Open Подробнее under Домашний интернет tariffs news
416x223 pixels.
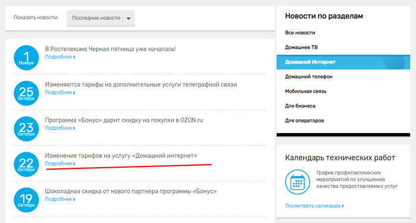coord(60,164)
